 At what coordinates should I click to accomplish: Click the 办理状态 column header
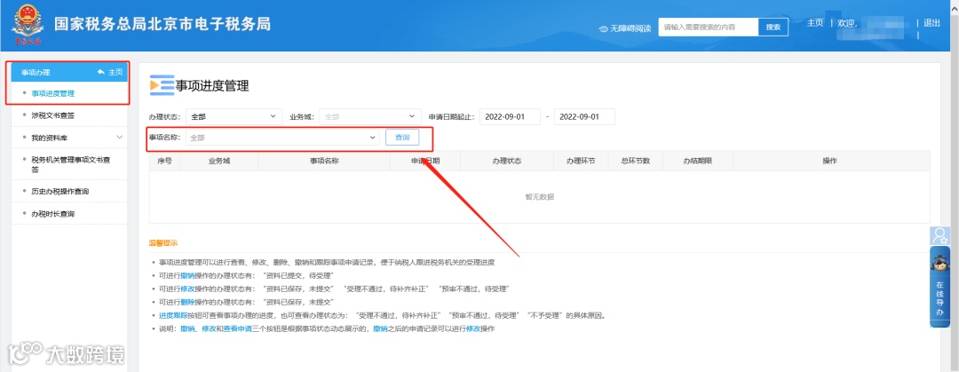tap(506, 161)
